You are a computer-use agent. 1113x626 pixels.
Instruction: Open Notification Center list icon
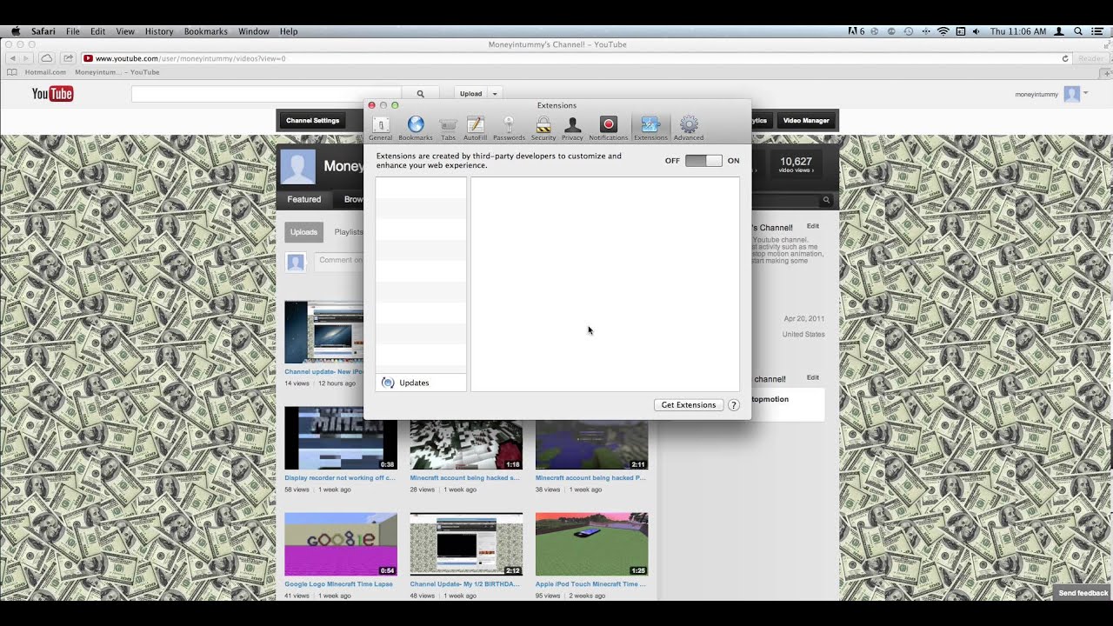pos(1097,31)
